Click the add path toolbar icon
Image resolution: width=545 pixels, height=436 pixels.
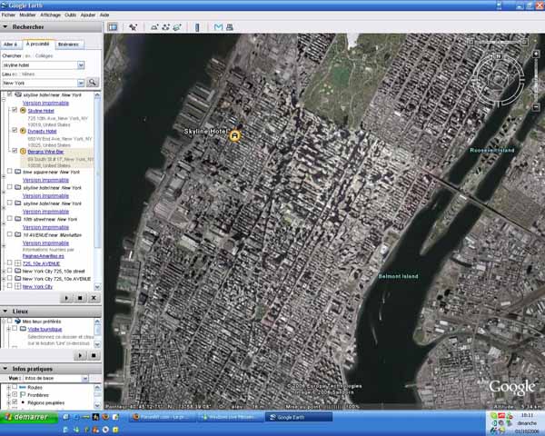click(166, 26)
